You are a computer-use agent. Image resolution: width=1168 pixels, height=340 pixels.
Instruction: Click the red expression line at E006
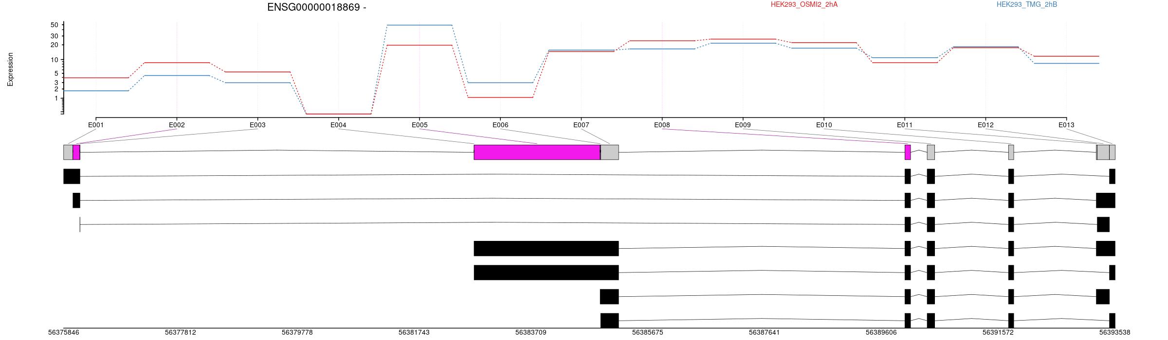pyautogui.click(x=500, y=98)
